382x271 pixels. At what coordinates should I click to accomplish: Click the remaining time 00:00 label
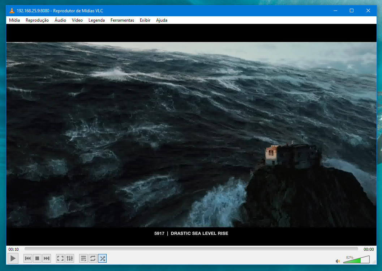coord(369,249)
